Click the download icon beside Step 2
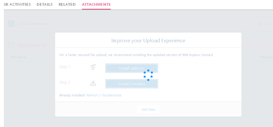The image size is (273, 127). [93, 83]
